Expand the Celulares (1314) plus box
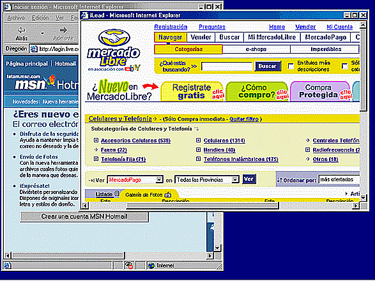The image size is (375, 281). 198,140
